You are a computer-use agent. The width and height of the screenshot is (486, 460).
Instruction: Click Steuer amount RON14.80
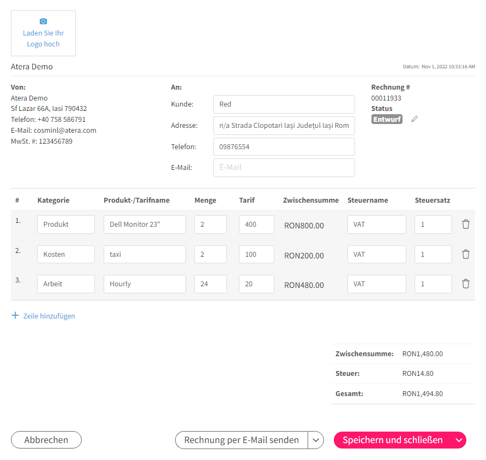[x=418, y=373]
